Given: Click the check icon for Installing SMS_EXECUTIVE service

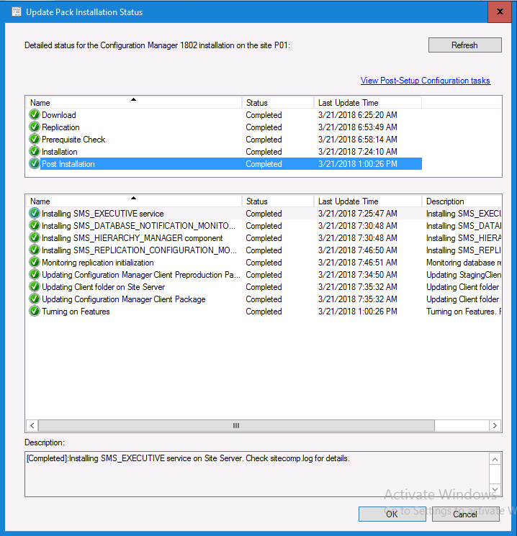Looking at the screenshot, I should click(35, 213).
